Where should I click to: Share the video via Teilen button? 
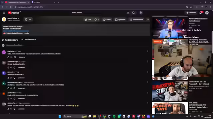click(107, 20)
